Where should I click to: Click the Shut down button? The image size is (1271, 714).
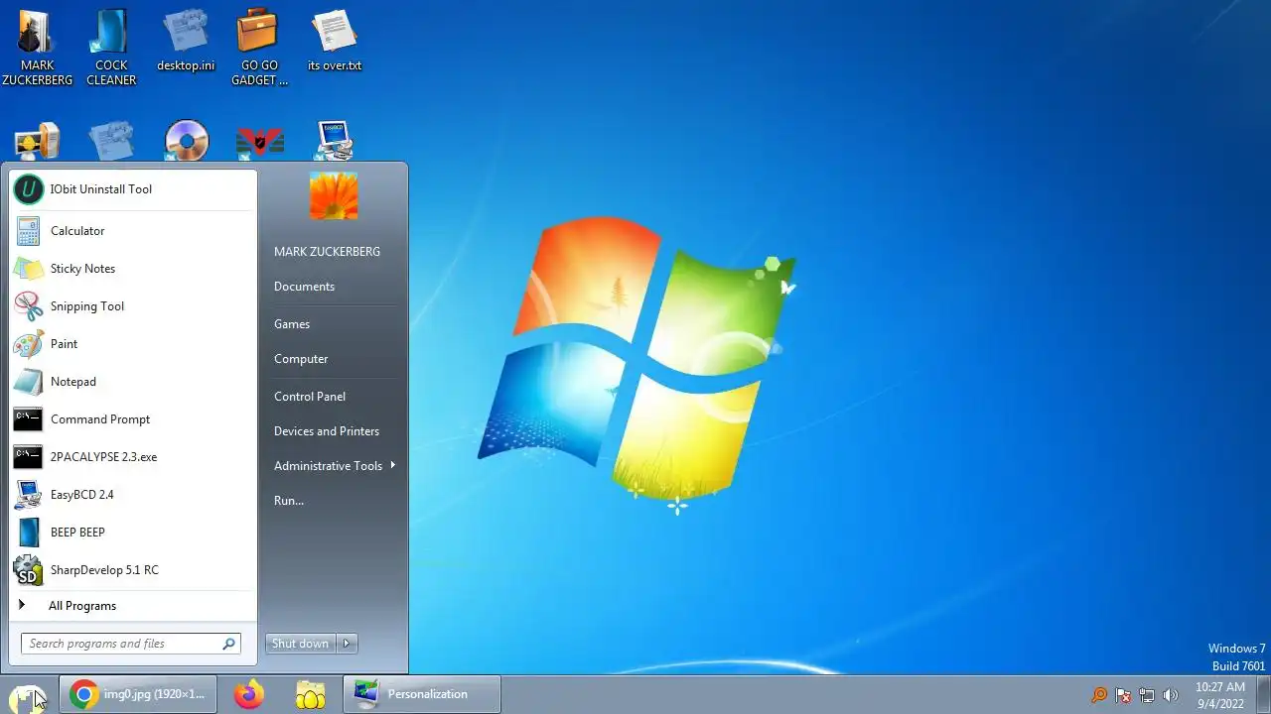(301, 644)
